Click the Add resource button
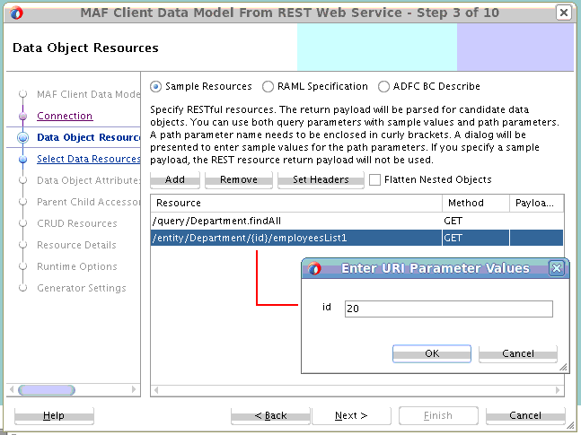Image resolution: width=581 pixels, height=435 pixels. pos(175,180)
